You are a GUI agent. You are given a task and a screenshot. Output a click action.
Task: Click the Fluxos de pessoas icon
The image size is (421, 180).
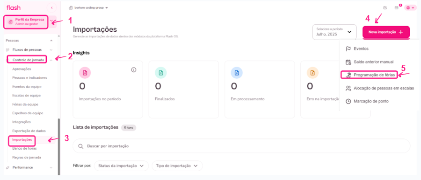tap(7, 50)
